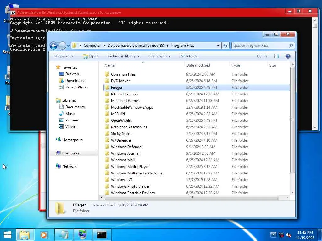Open the Organize menu
This screenshot has height=241, width=322.
(x=64, y=56)
